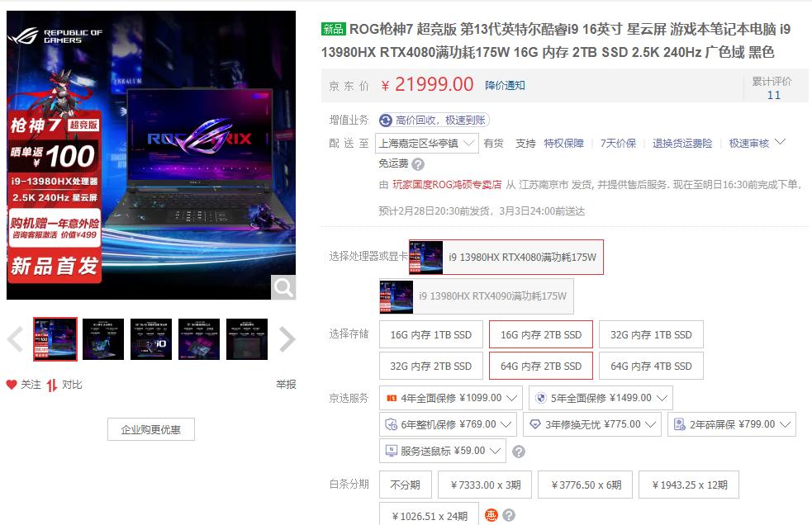Viewport: 812px width, 525px height.
Task: Expand more support services chevron after 极速审核
Action: click(781, 142)
